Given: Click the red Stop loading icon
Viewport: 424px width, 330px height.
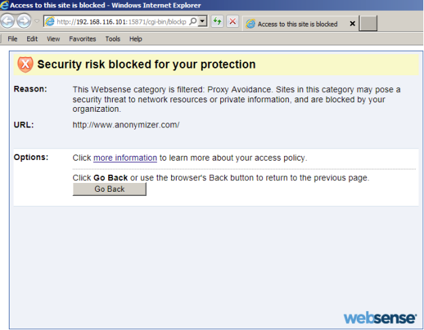Looking at the screenshot, I should coord(232,22).
